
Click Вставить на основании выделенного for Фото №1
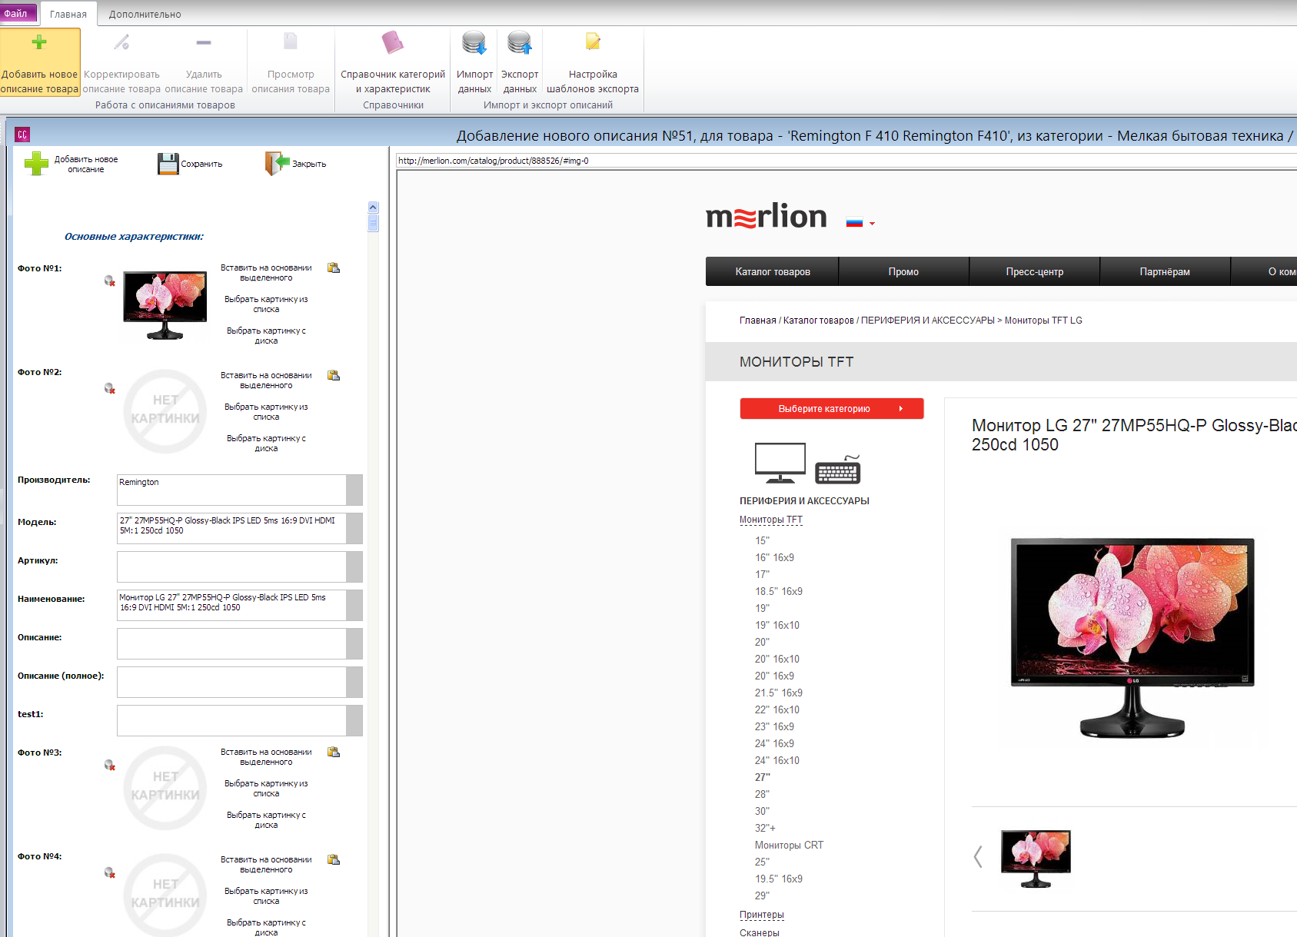click(x=266, y=273)
